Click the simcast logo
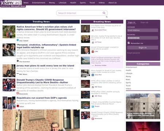Image resolution: width=164 pixels, height=131 pixels. (11, 3)
